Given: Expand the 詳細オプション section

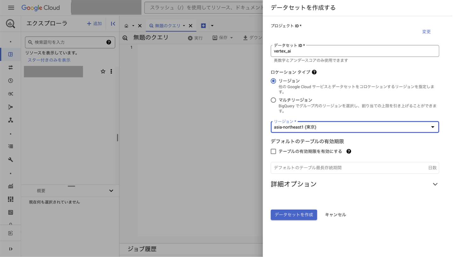Looking at the screenshot, I should pos(435,184).
